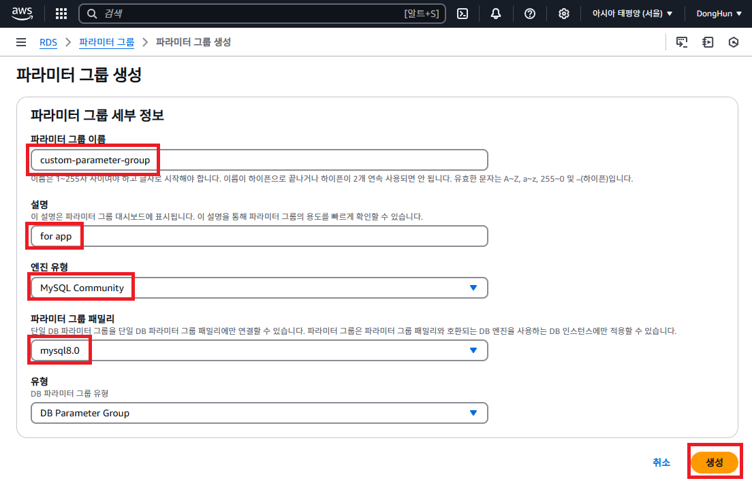The height and width of the screenshot is (483, 752).
Task: Open the DB Parameter Group type dropdown
Action: (260, 413)
